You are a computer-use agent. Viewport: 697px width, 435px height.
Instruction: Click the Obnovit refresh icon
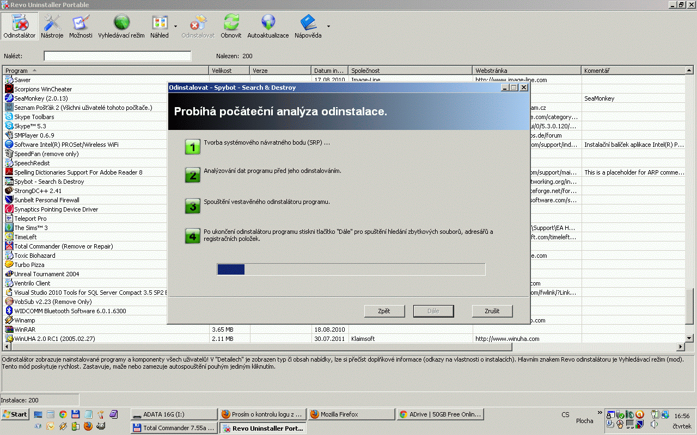pyautogui.click(x=231, y=26)
